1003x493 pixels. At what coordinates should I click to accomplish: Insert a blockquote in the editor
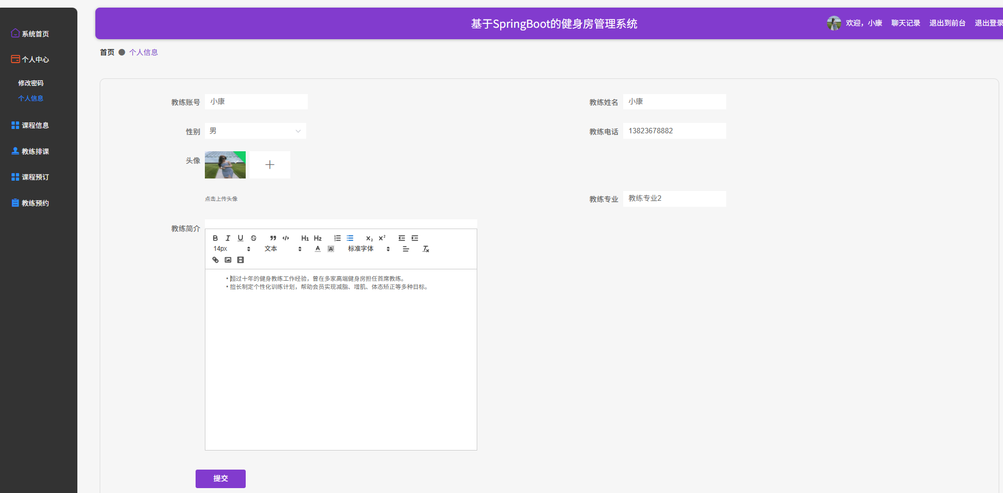pyautogui.click(x=273, y=238)
